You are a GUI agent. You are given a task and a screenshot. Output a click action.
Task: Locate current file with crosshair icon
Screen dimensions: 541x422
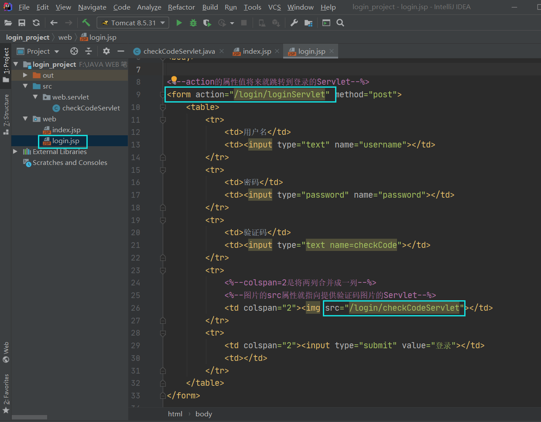pos(74,51)
